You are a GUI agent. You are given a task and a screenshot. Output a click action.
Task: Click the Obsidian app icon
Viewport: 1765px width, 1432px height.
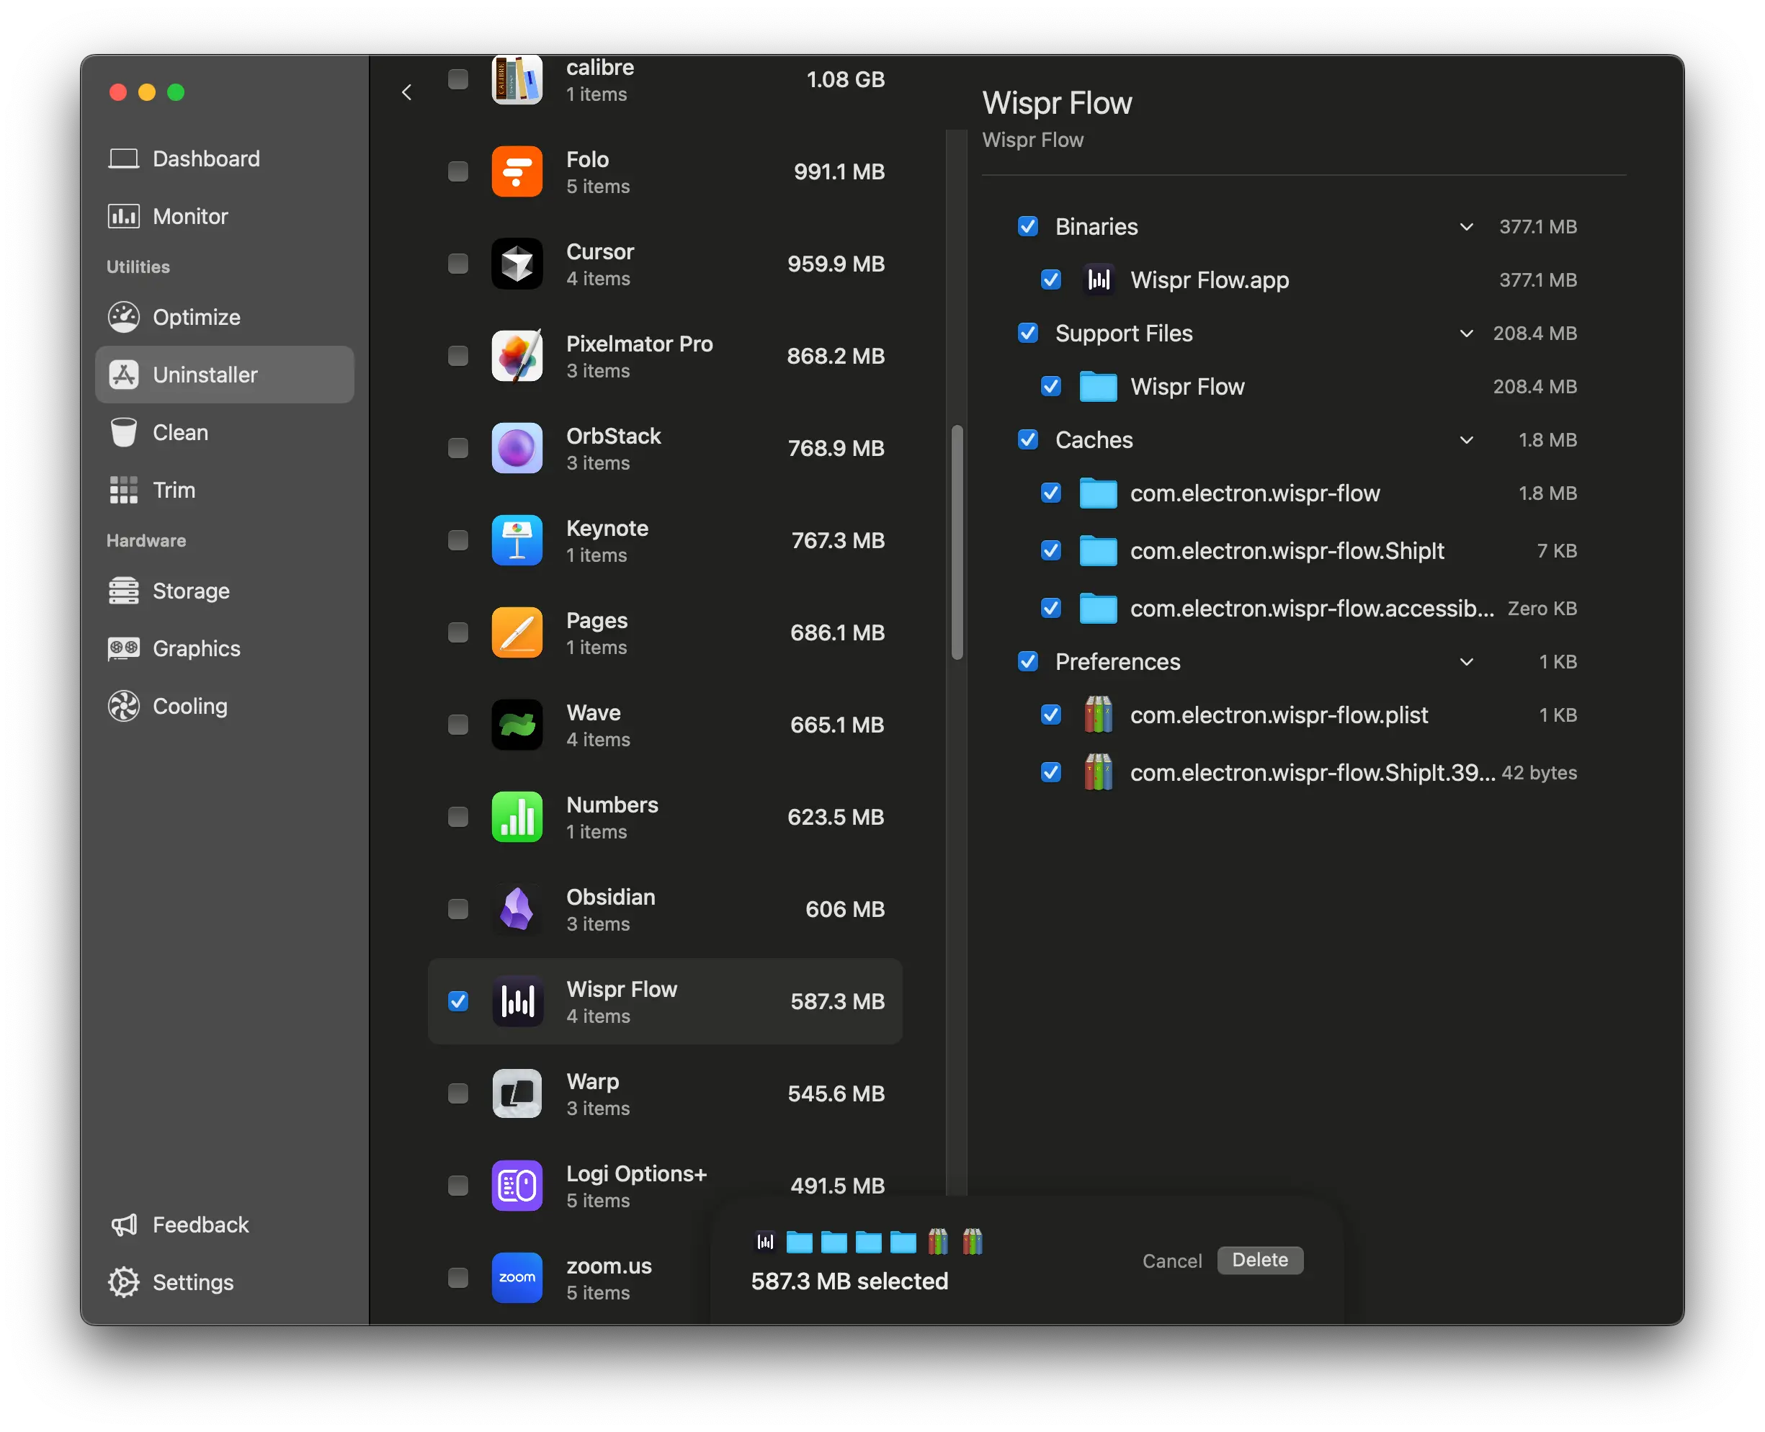tap(517, 910)
